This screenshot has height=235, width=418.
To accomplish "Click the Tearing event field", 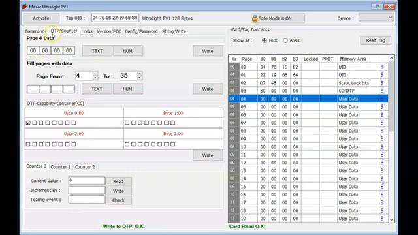I will 87,200.
